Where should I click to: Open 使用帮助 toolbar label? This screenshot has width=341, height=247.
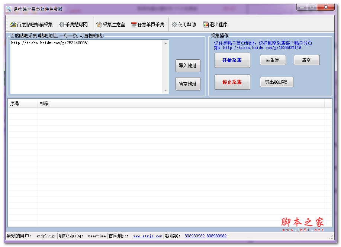click(x=187, y=24)
